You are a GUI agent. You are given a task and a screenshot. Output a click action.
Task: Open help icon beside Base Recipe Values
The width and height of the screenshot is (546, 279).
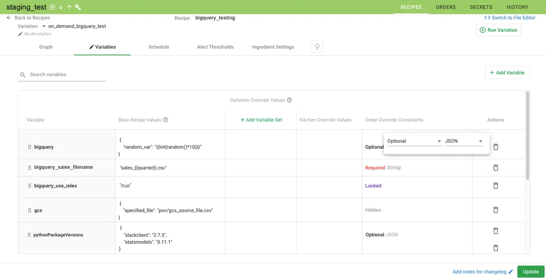click(166, 120)
